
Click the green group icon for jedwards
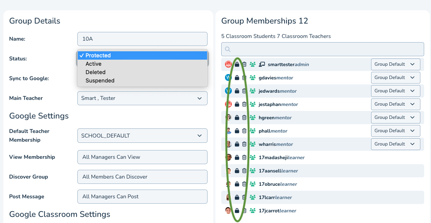253,91
